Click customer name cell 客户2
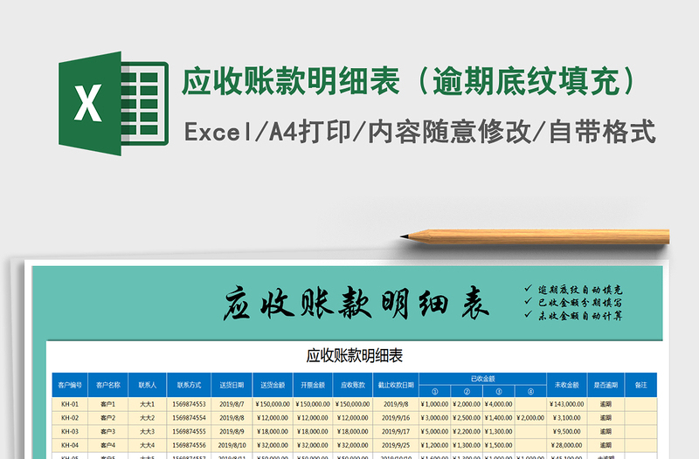Screen dimensions: 699x459 click(108, 418)
